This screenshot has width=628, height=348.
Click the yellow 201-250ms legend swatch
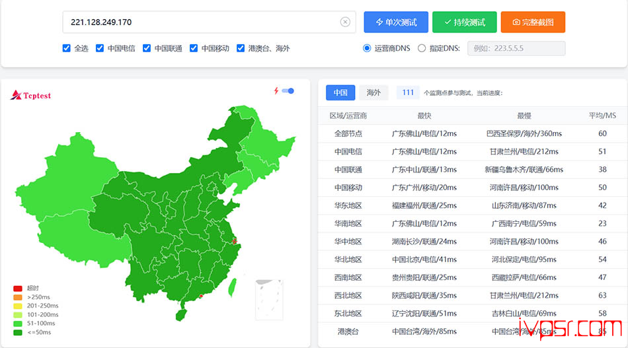coord(18,306)
